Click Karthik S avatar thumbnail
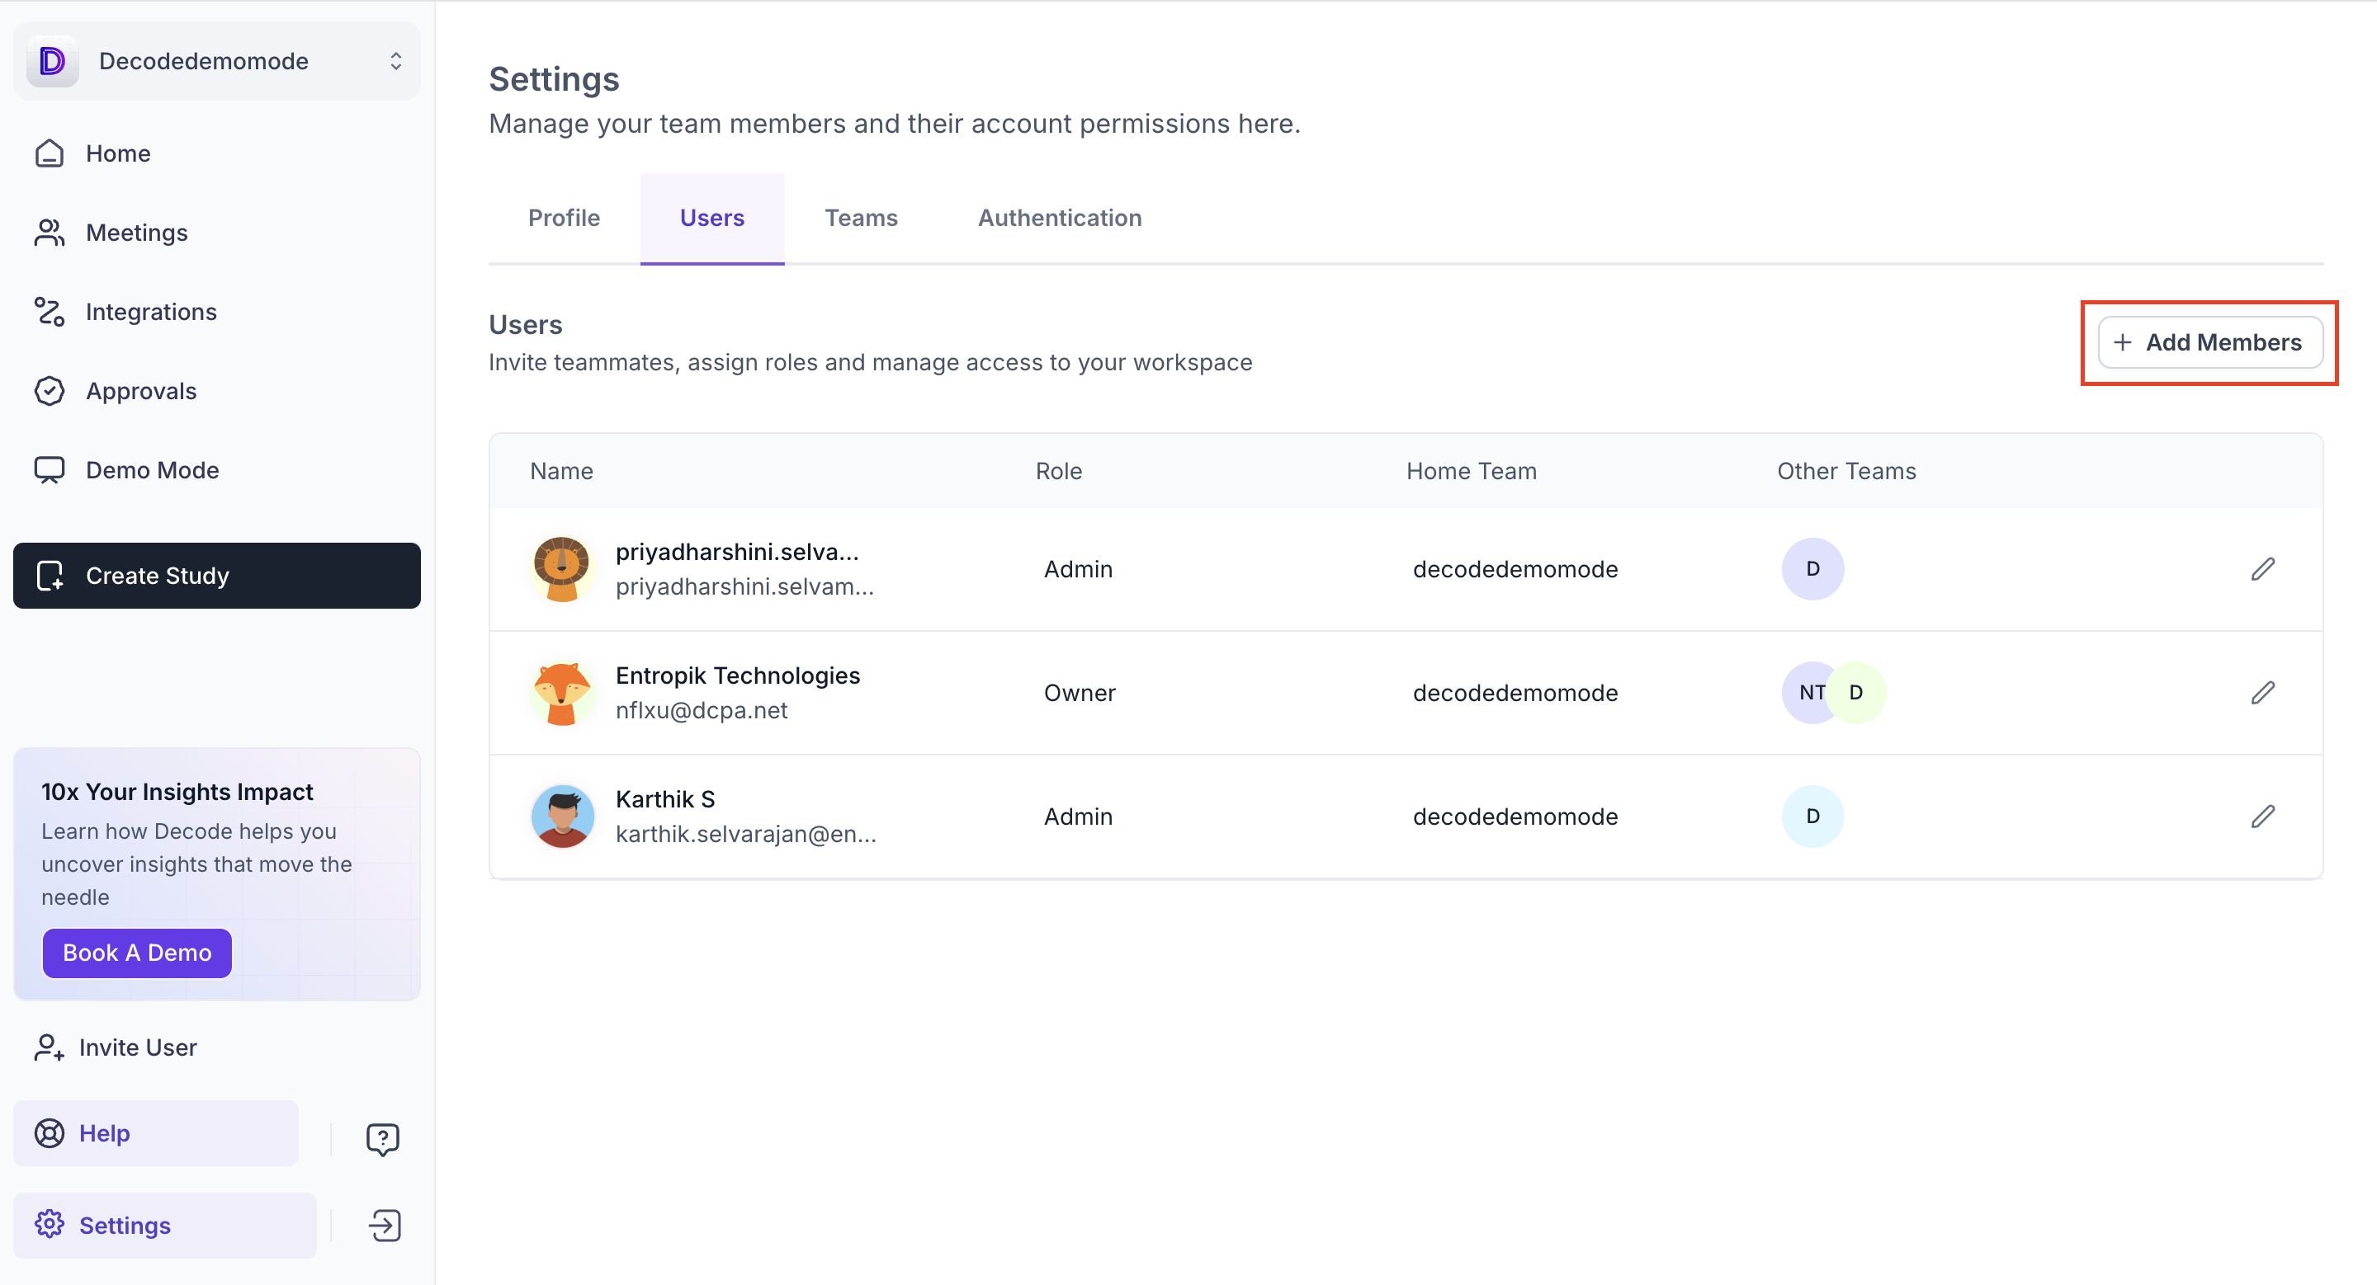Viewport: 2377px width, 1285px height. coord(562,816)
